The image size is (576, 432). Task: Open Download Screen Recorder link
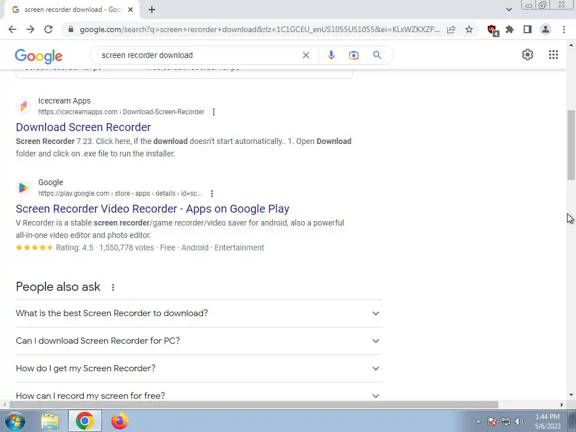(x=83, y=127)
